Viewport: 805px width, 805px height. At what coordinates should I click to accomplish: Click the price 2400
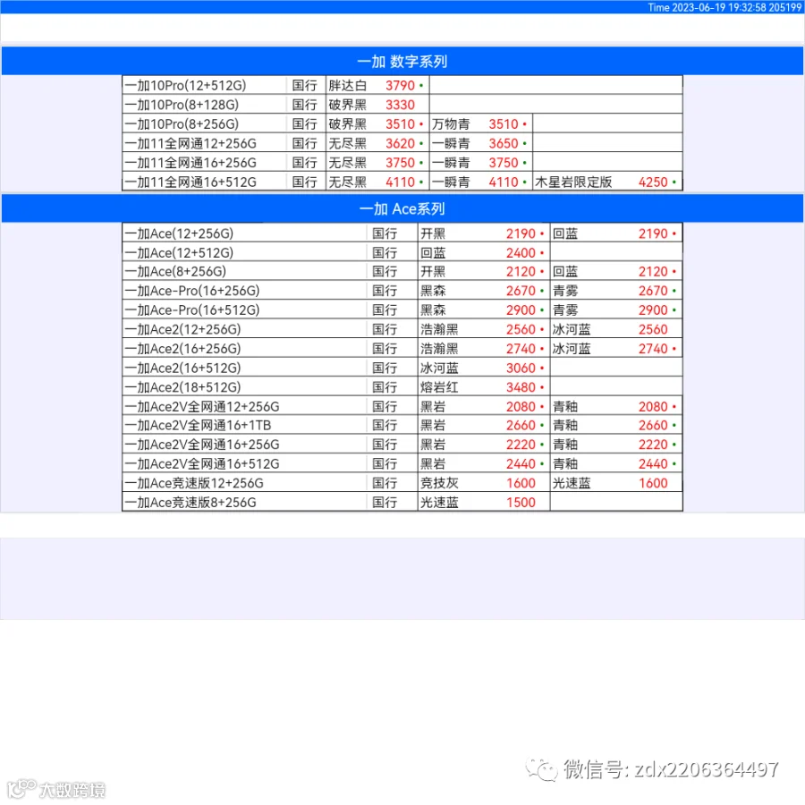[x=521, y=252]
